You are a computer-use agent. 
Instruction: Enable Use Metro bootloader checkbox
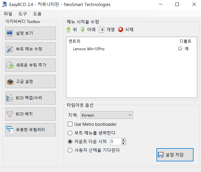(x=70, y=124)
